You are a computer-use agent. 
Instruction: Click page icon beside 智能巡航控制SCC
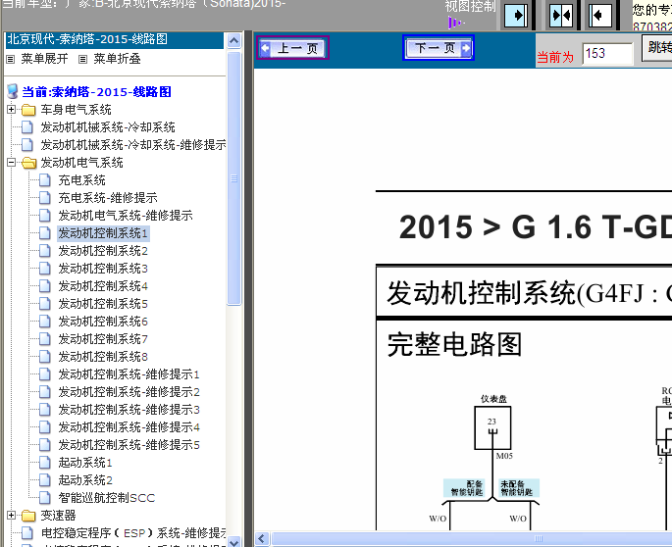tap(44, 497)
